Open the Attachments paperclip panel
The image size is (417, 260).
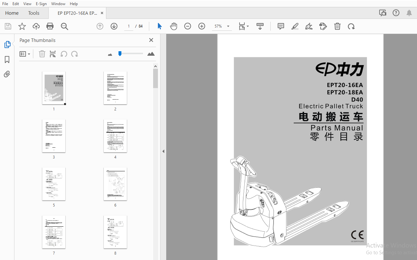point(7,74)
